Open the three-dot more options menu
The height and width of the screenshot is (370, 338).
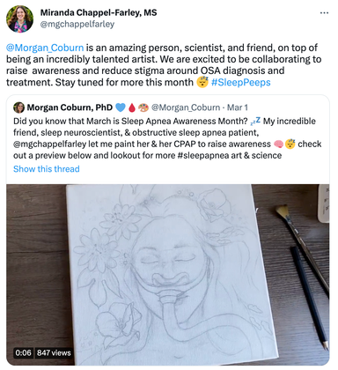tap(324, 13)
